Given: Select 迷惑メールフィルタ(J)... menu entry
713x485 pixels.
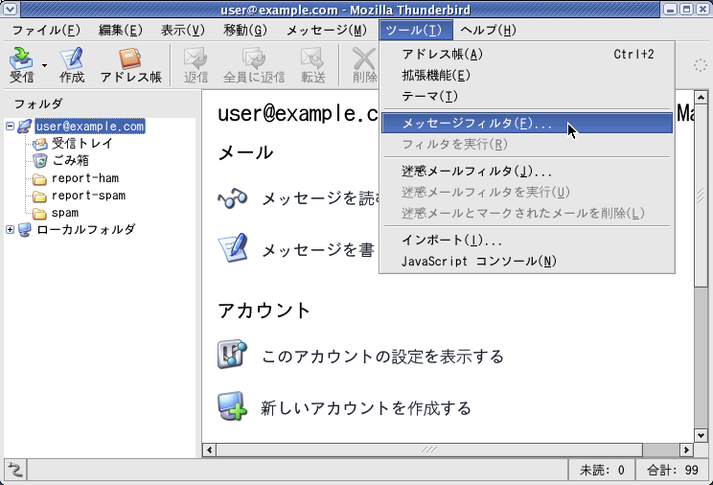Looking at the screenshot, I should pyautogui.click(x=527, y=171).
